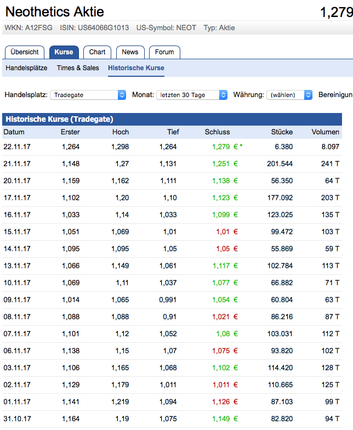The image size is (353, 430).
Task: Select Historische Kurse sub-tab
Action: [136, 68]
